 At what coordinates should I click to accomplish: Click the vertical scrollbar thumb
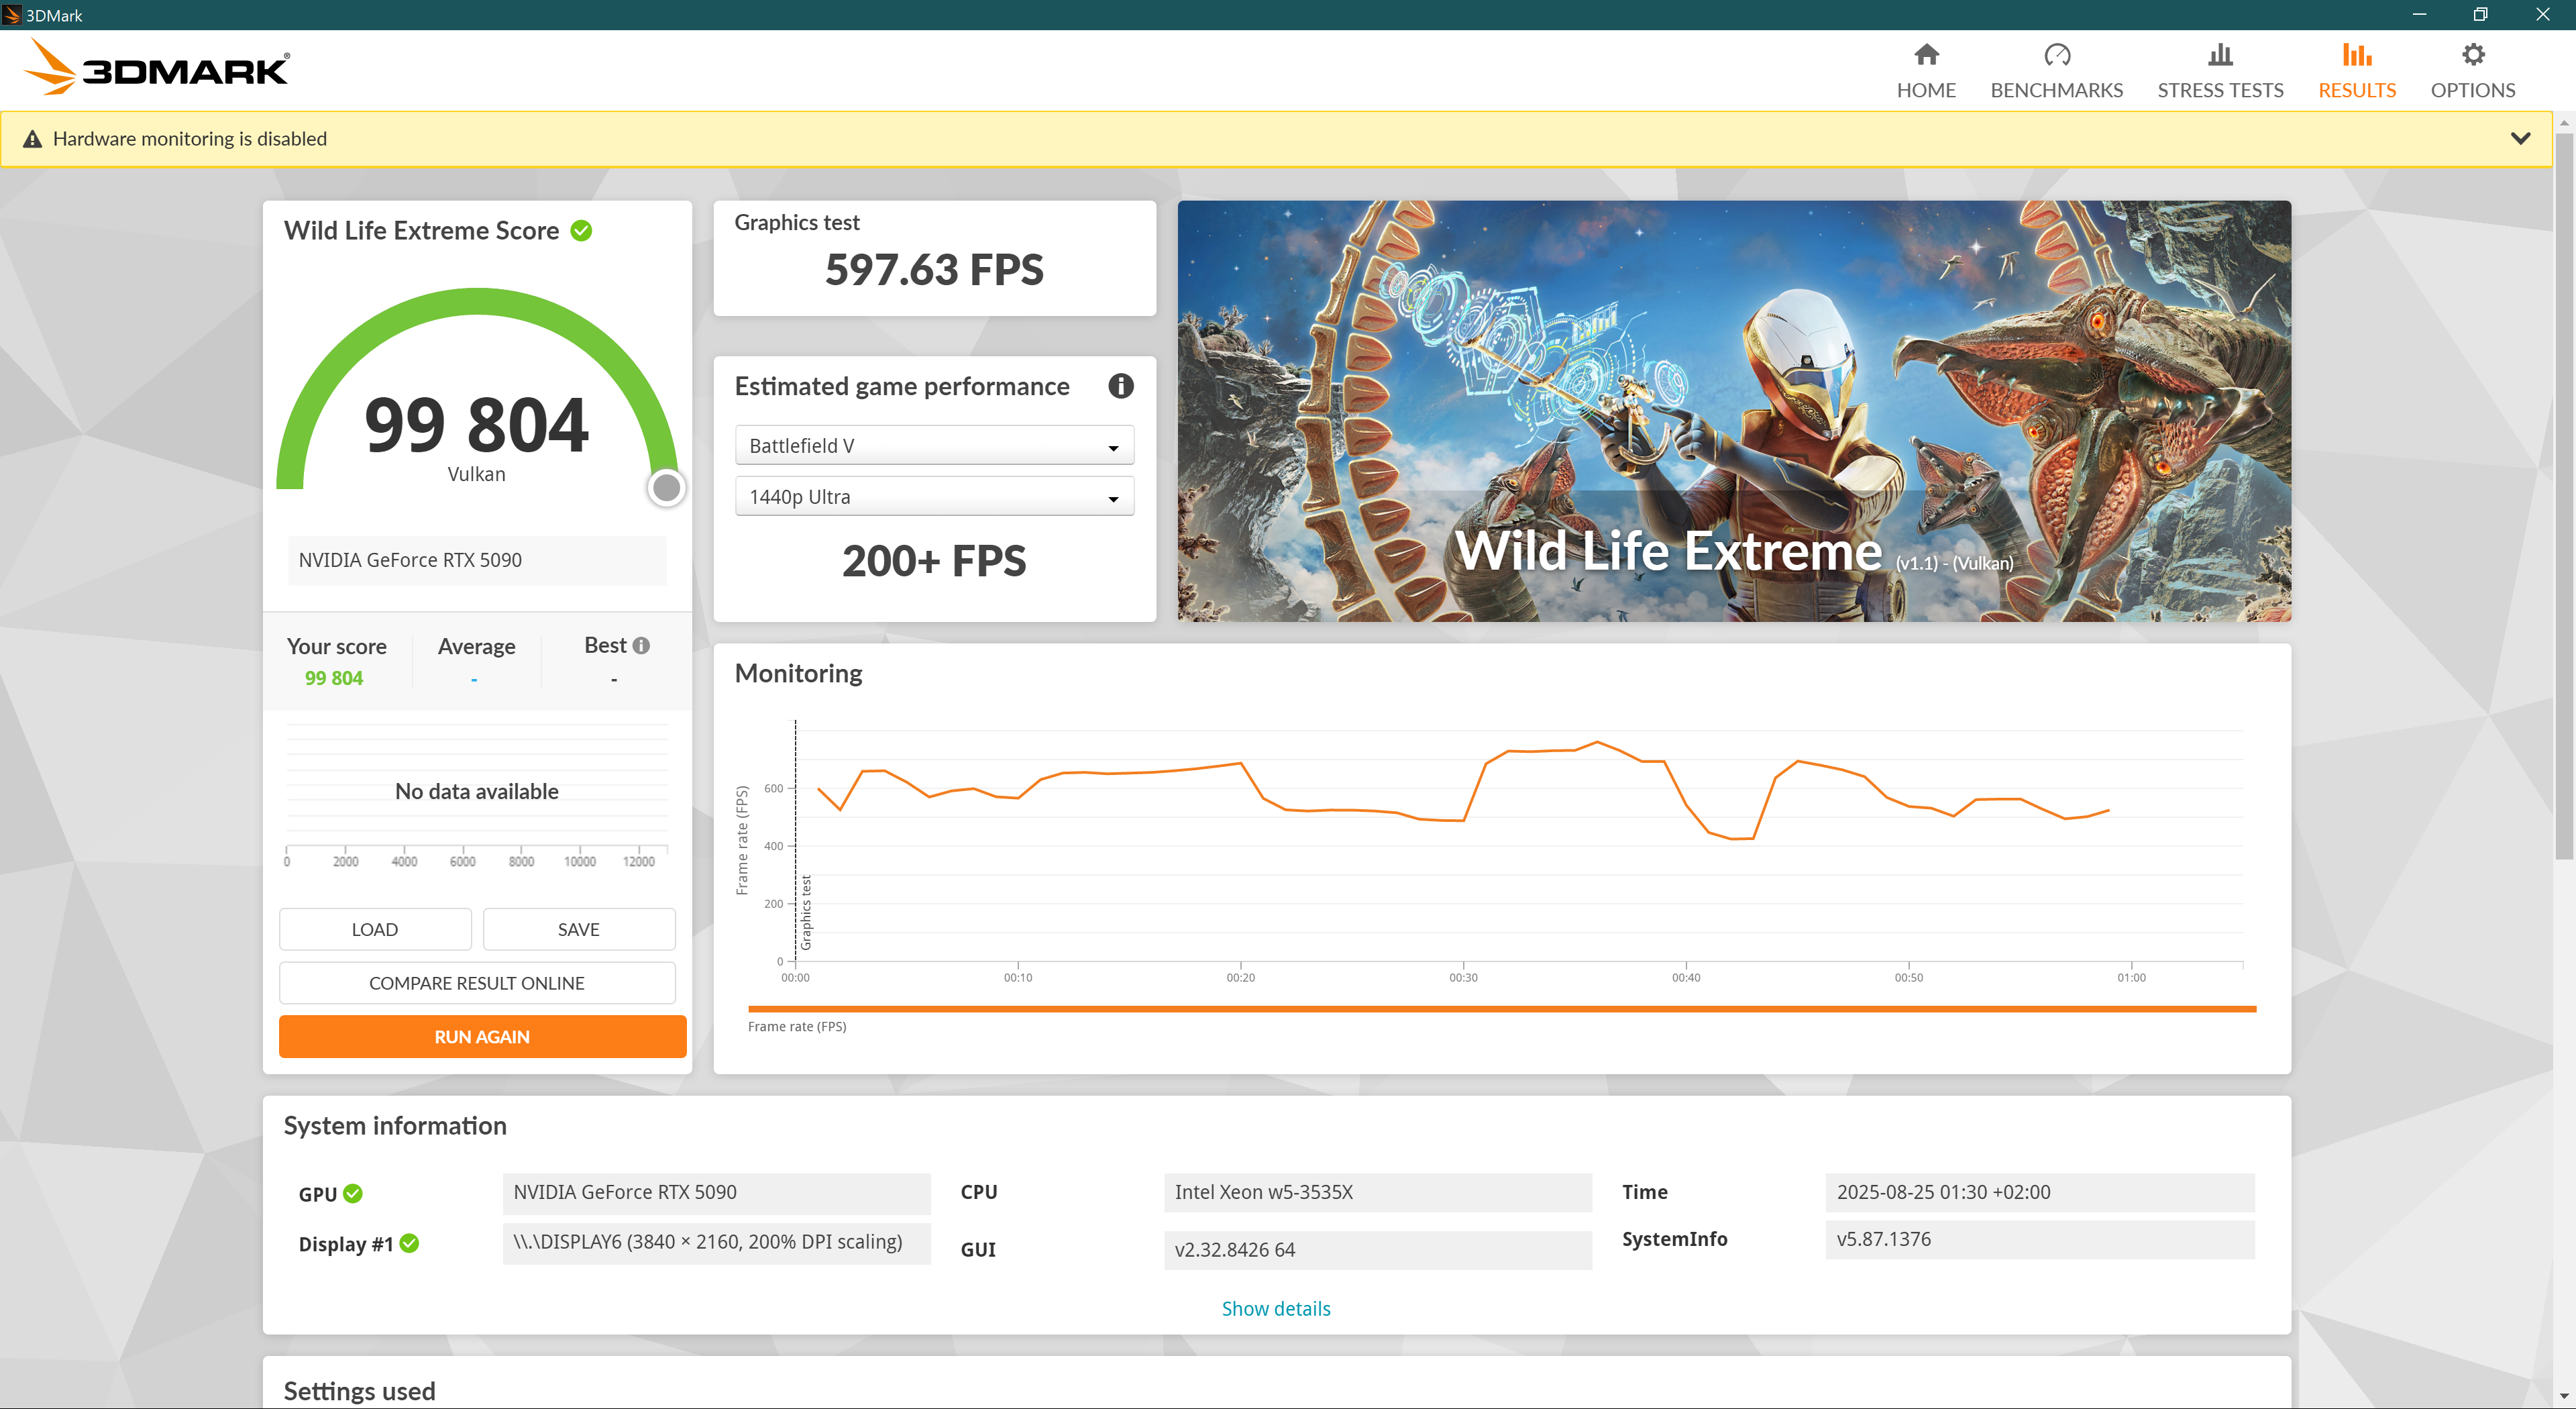[2564, 495]
